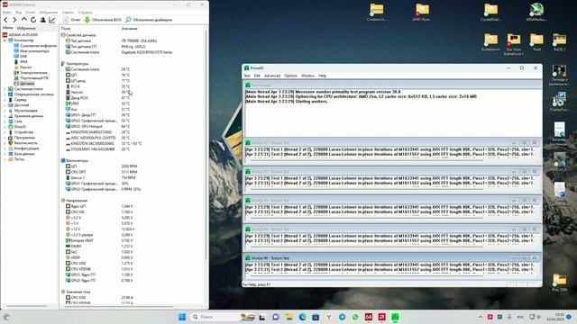The image size is (577, 324).
Task: Open the Window menu in Prime95
Action: (307, 76)
